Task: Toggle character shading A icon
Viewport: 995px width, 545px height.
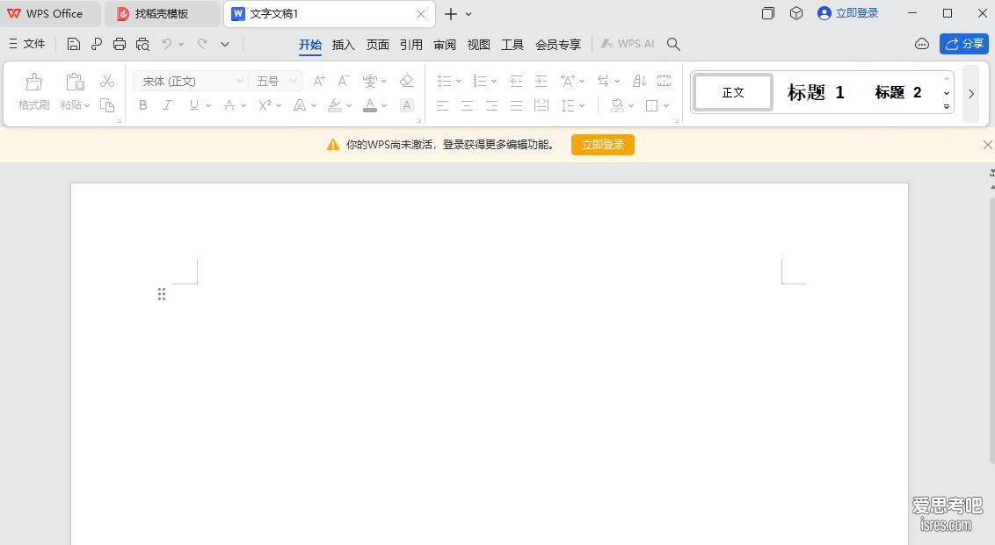Action: [x=407, y=105]
